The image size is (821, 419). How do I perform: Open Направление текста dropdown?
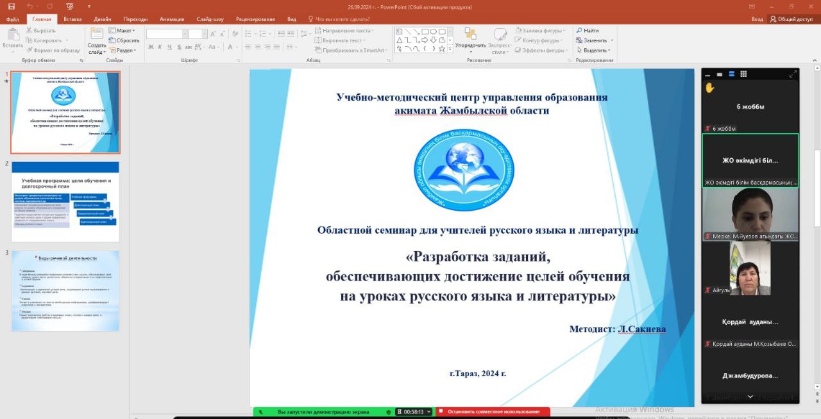click(x=344, y=31)
